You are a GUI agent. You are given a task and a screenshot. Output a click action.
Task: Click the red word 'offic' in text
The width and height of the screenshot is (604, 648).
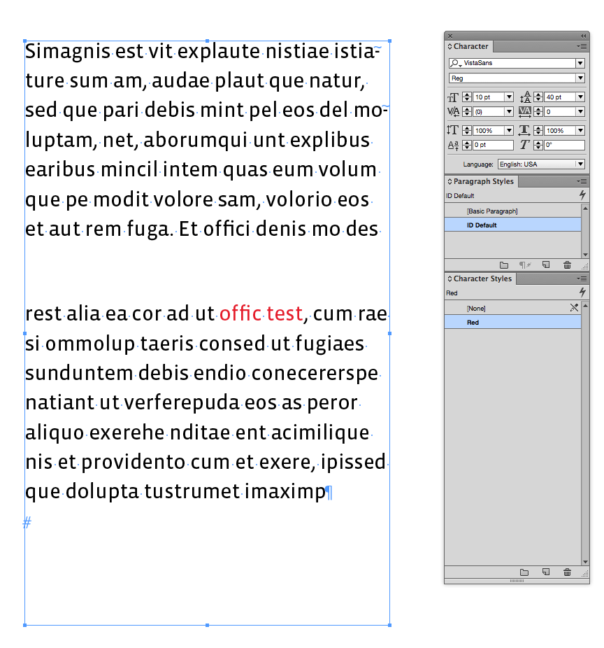click(x=240, y=314)
